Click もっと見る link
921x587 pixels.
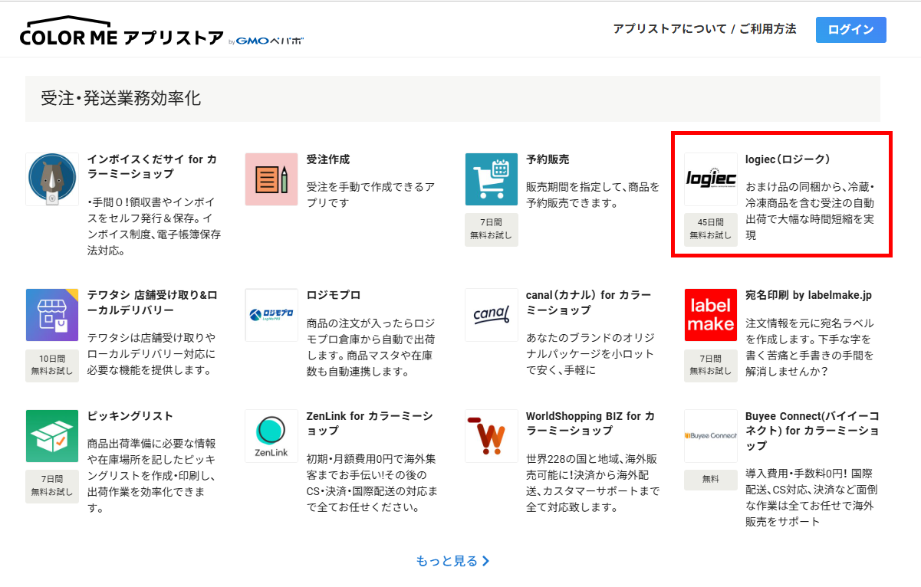coord(447,561)
